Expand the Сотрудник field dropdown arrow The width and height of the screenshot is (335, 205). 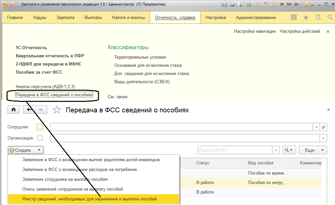(317, 127)
